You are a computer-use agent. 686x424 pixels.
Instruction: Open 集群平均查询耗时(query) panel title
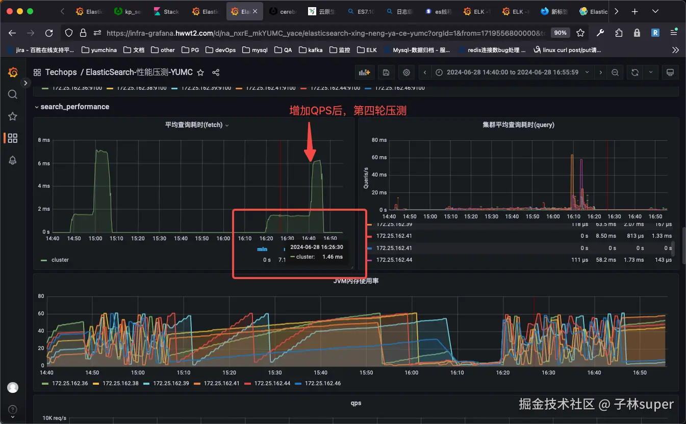click(518, 124)
